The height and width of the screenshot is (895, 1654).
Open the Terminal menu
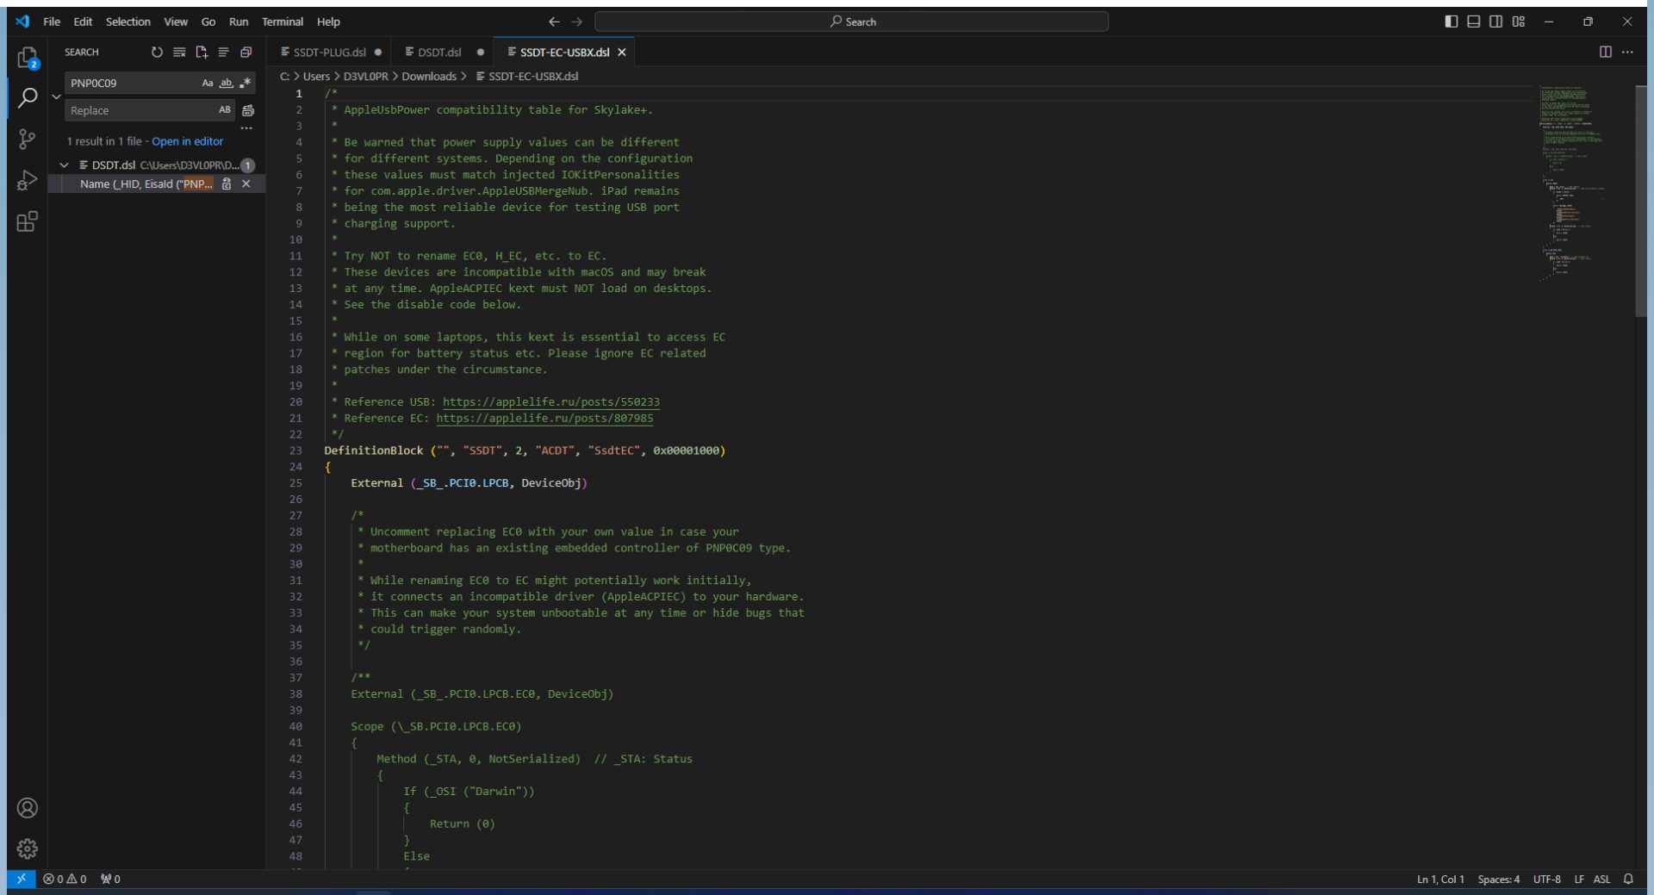click(282, 22)
